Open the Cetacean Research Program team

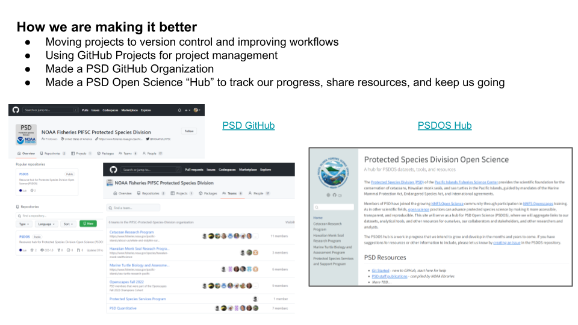[x=132, y=232]
